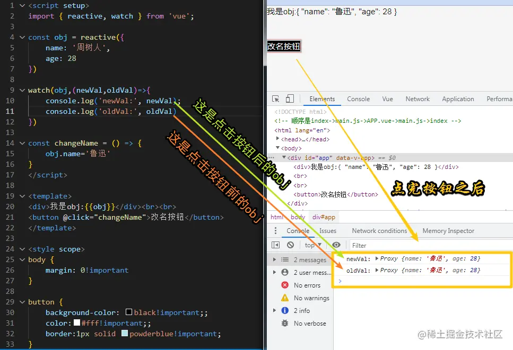Toggle the console sidebar icon
Screen dimensions: 513x350
(x=275, y=245)
